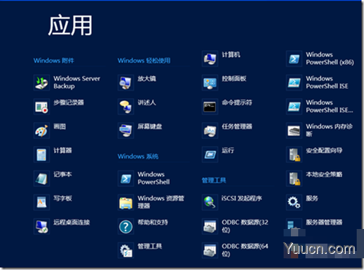Open the 控制面板 icon

point(210,83)
